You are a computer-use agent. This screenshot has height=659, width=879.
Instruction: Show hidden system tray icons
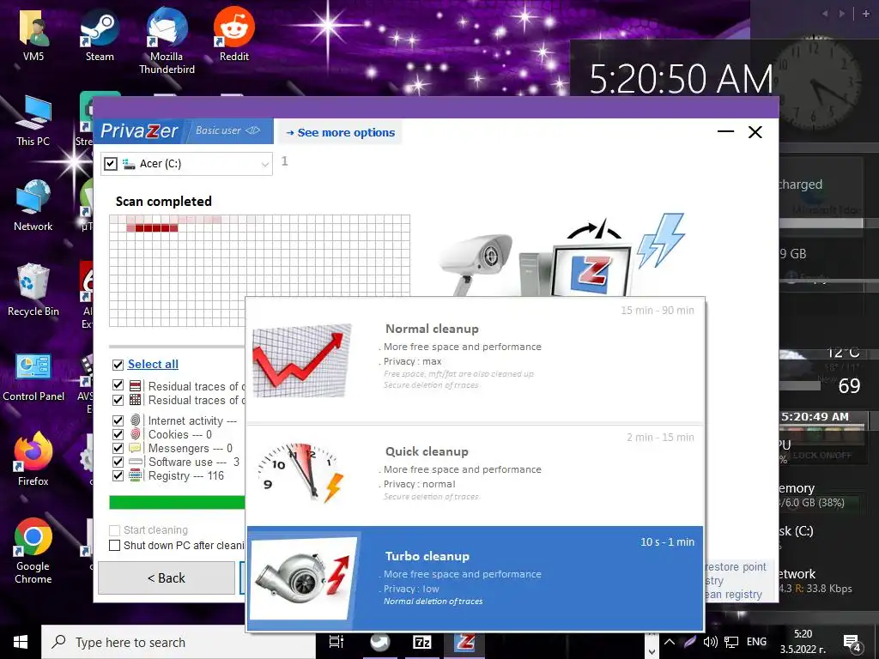(x=670, y=642)
